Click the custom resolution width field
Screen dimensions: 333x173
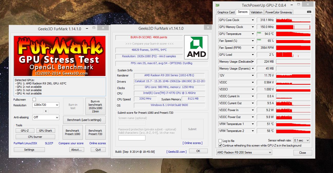pyautogui.click(x=38, y=111)
